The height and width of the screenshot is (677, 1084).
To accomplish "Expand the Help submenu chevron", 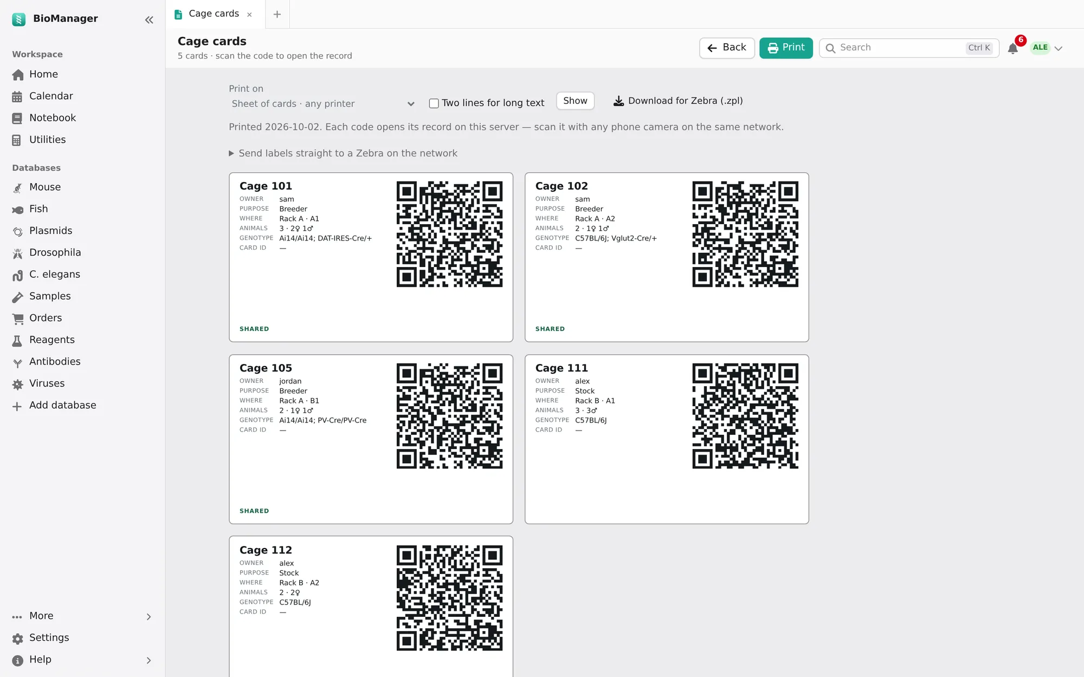I will (149, 660).
